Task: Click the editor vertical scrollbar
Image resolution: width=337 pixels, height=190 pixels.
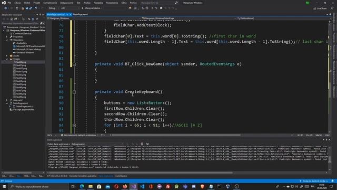Action: (330, 77)
